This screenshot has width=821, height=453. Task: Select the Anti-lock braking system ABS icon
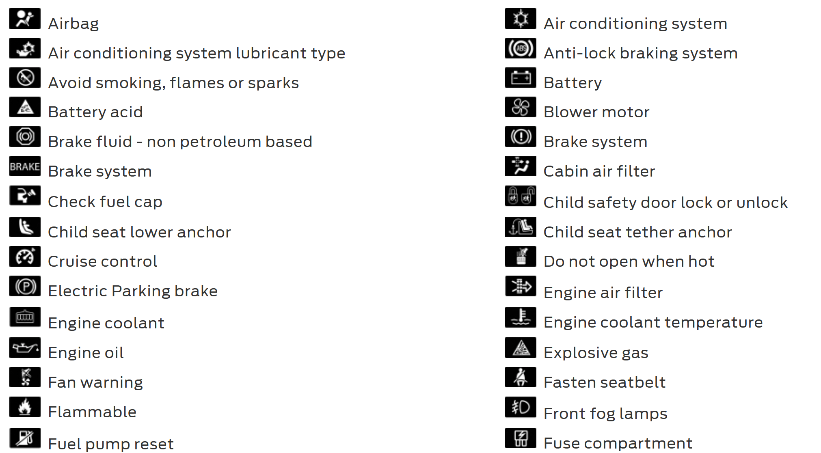click(521, 48)
